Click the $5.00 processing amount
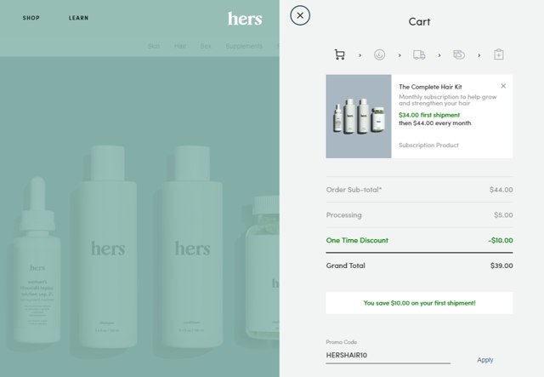544x377 pixels. point(503,215)
